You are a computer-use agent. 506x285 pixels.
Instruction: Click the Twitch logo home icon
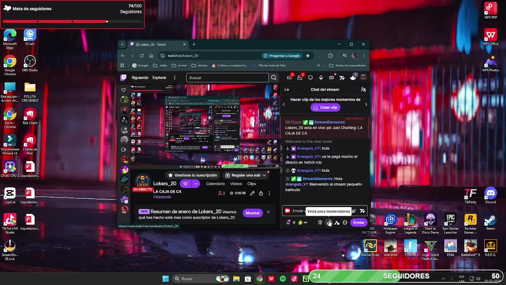(123, 78)
